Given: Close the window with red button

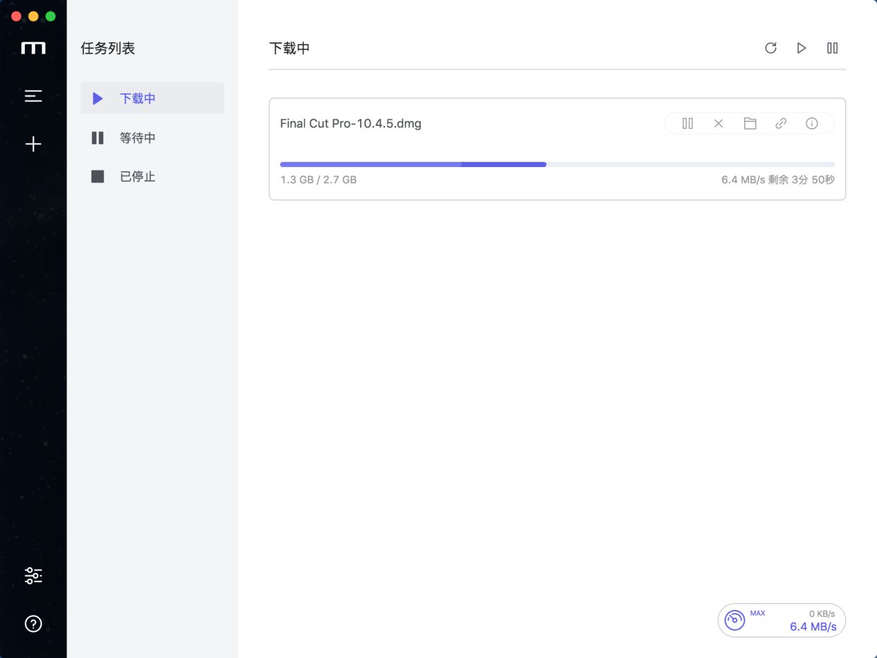Looking at the screenshot, I should (16, 16).
